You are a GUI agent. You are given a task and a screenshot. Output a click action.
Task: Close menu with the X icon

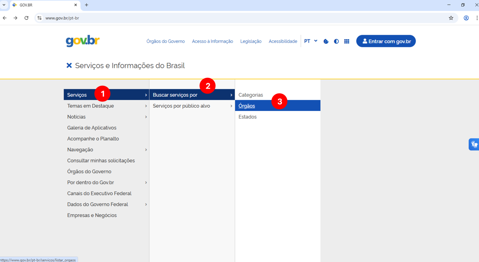coord(69,66)
